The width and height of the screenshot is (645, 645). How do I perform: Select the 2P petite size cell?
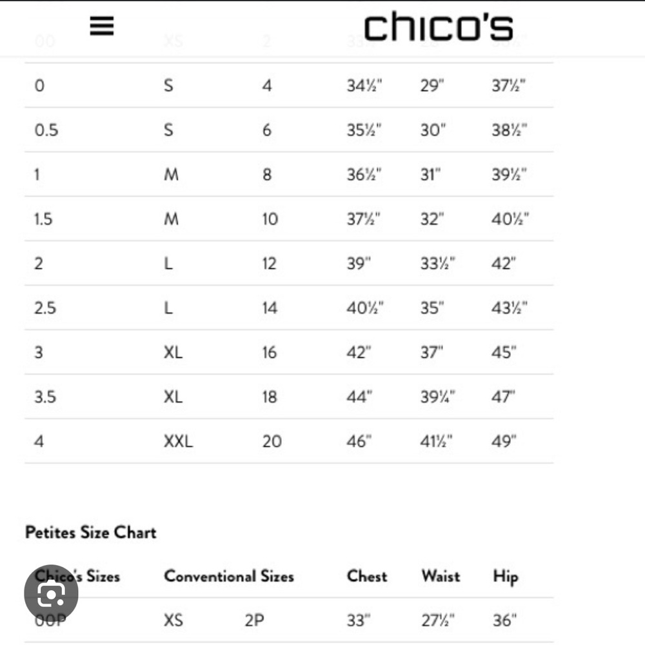pyautogui.click(x=254, y=620)
